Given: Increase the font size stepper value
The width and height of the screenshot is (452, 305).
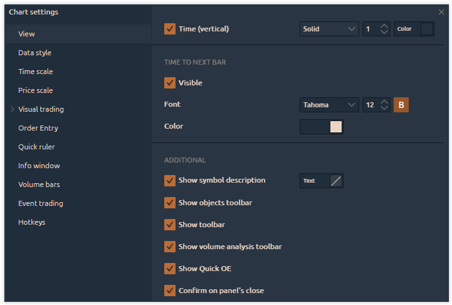Looking at the screenshot, I should pos(385,102).
